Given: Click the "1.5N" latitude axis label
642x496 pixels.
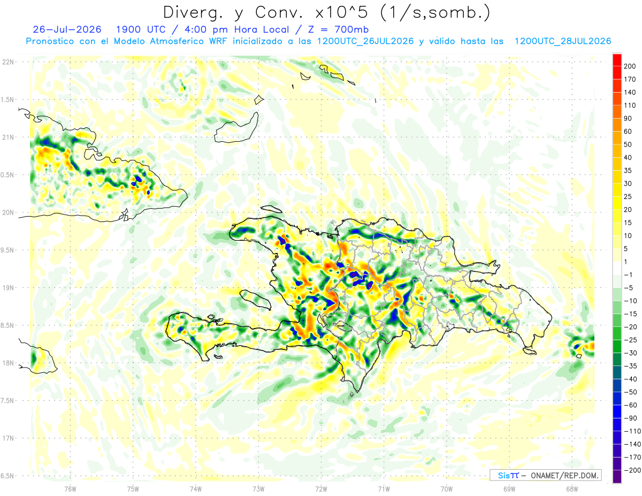Looking at the screenshot, I should 8,100.
